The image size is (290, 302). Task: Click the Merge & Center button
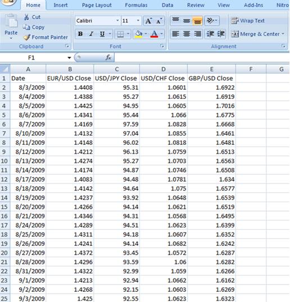258,34
